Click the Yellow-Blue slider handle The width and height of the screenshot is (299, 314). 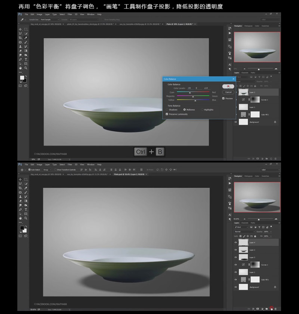195,101
